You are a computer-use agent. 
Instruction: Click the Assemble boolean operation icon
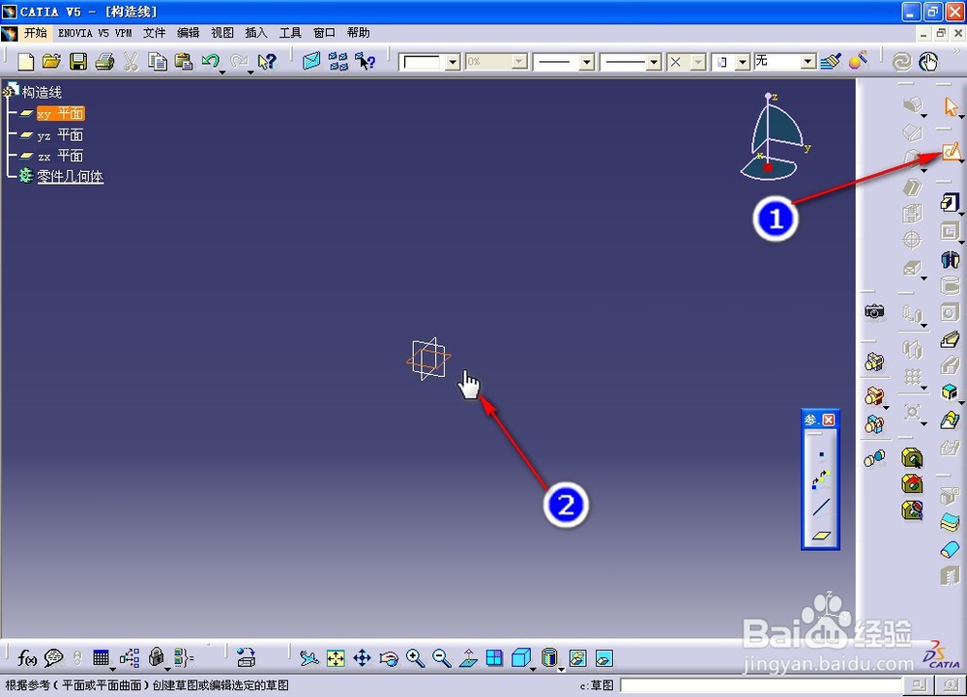pyautogui.click(x=874, y=362)
